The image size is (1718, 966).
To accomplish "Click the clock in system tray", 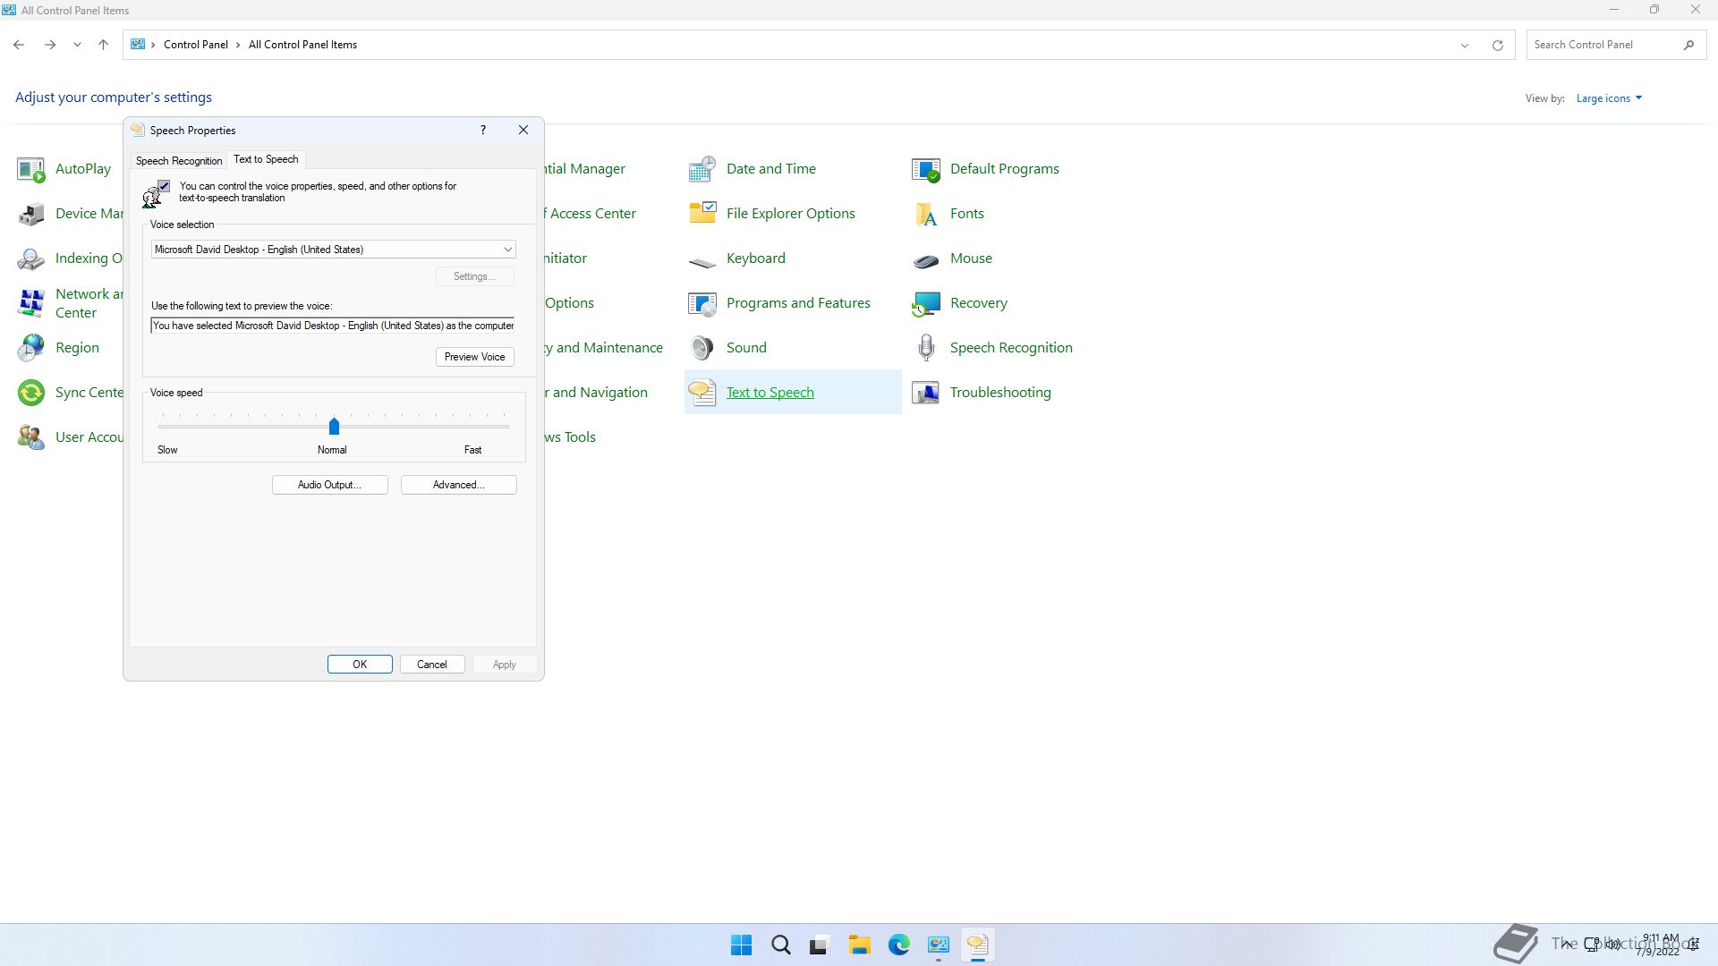I will pos(1659,945).
